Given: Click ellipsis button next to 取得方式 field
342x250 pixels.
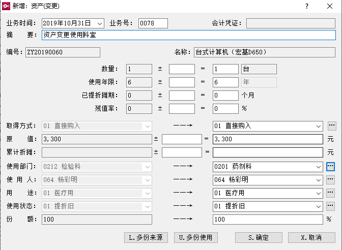Looking at the screenshot, I should coord(331,126).
